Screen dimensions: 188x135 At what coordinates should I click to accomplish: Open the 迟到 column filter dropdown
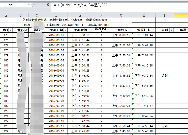coord(171,30)
